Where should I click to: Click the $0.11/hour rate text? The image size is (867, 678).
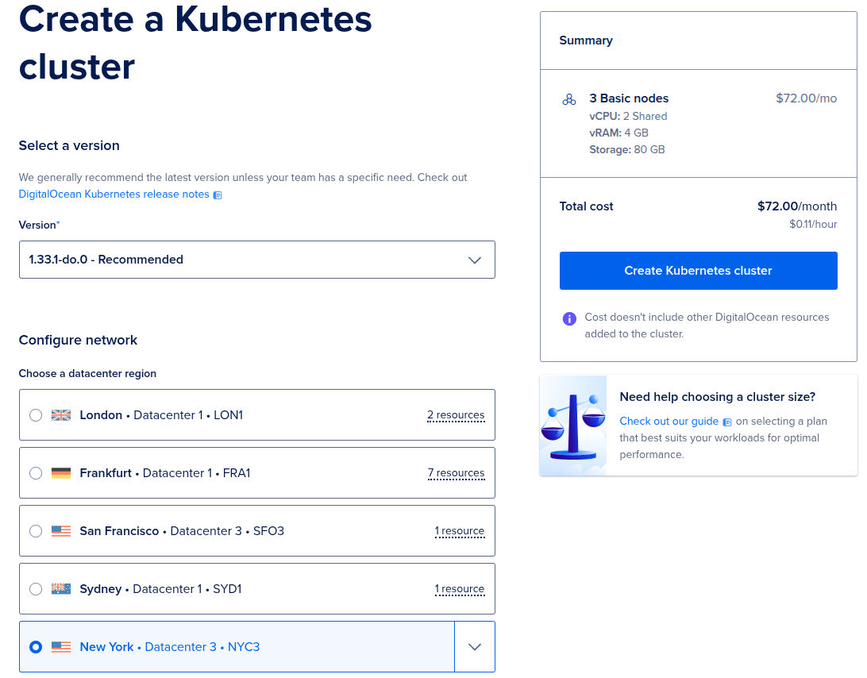[x=813, y=225]
